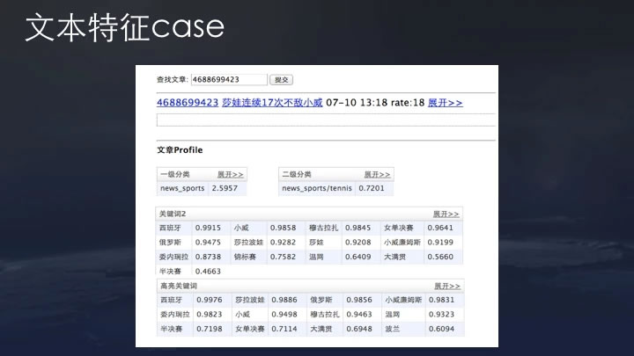Viewport: 634px width, 356px height.
Task: Expand the 二级分类 table with 展开>>
Action: [x=377, y=174]
